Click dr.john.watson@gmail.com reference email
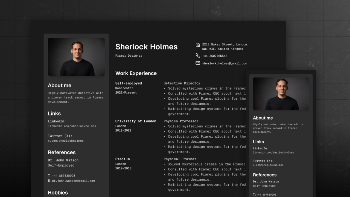 tap(73, 181)
